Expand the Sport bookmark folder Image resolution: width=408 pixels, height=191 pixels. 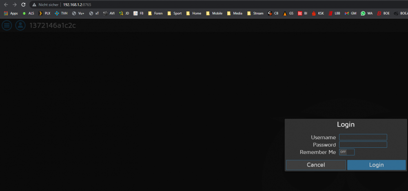(x=174, y=13)
